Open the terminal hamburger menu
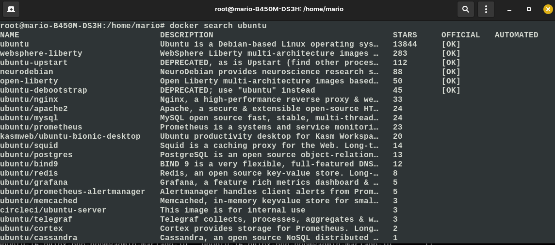The width and height of the screenshot is (555, 245). [486, 9]
